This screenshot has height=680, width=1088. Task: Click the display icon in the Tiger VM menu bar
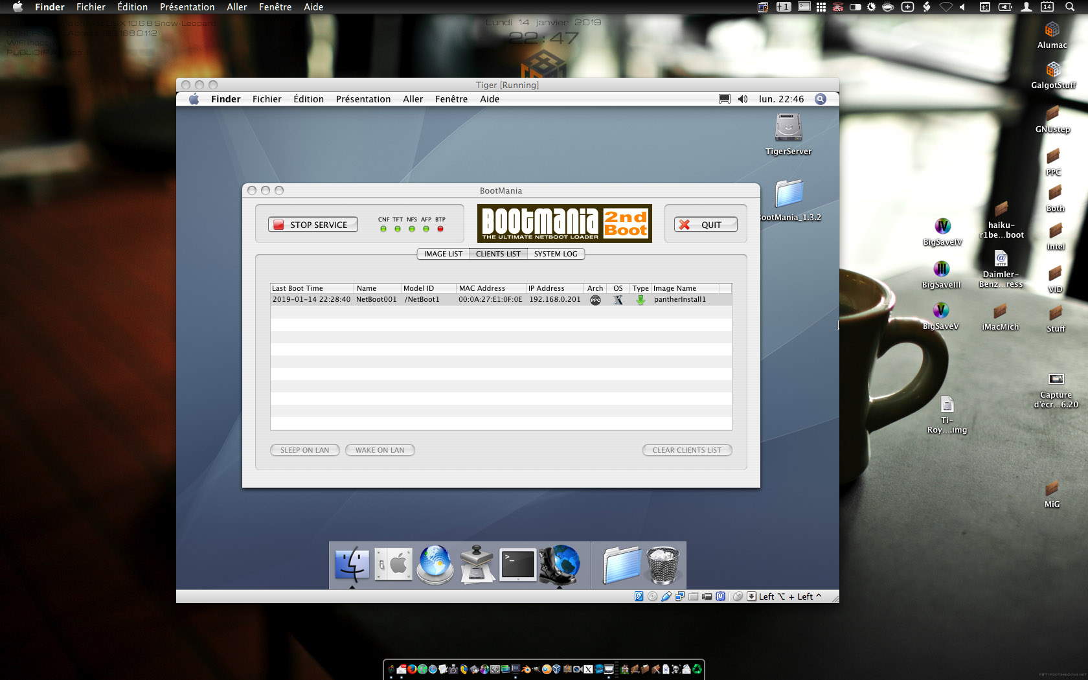(725, 99)
